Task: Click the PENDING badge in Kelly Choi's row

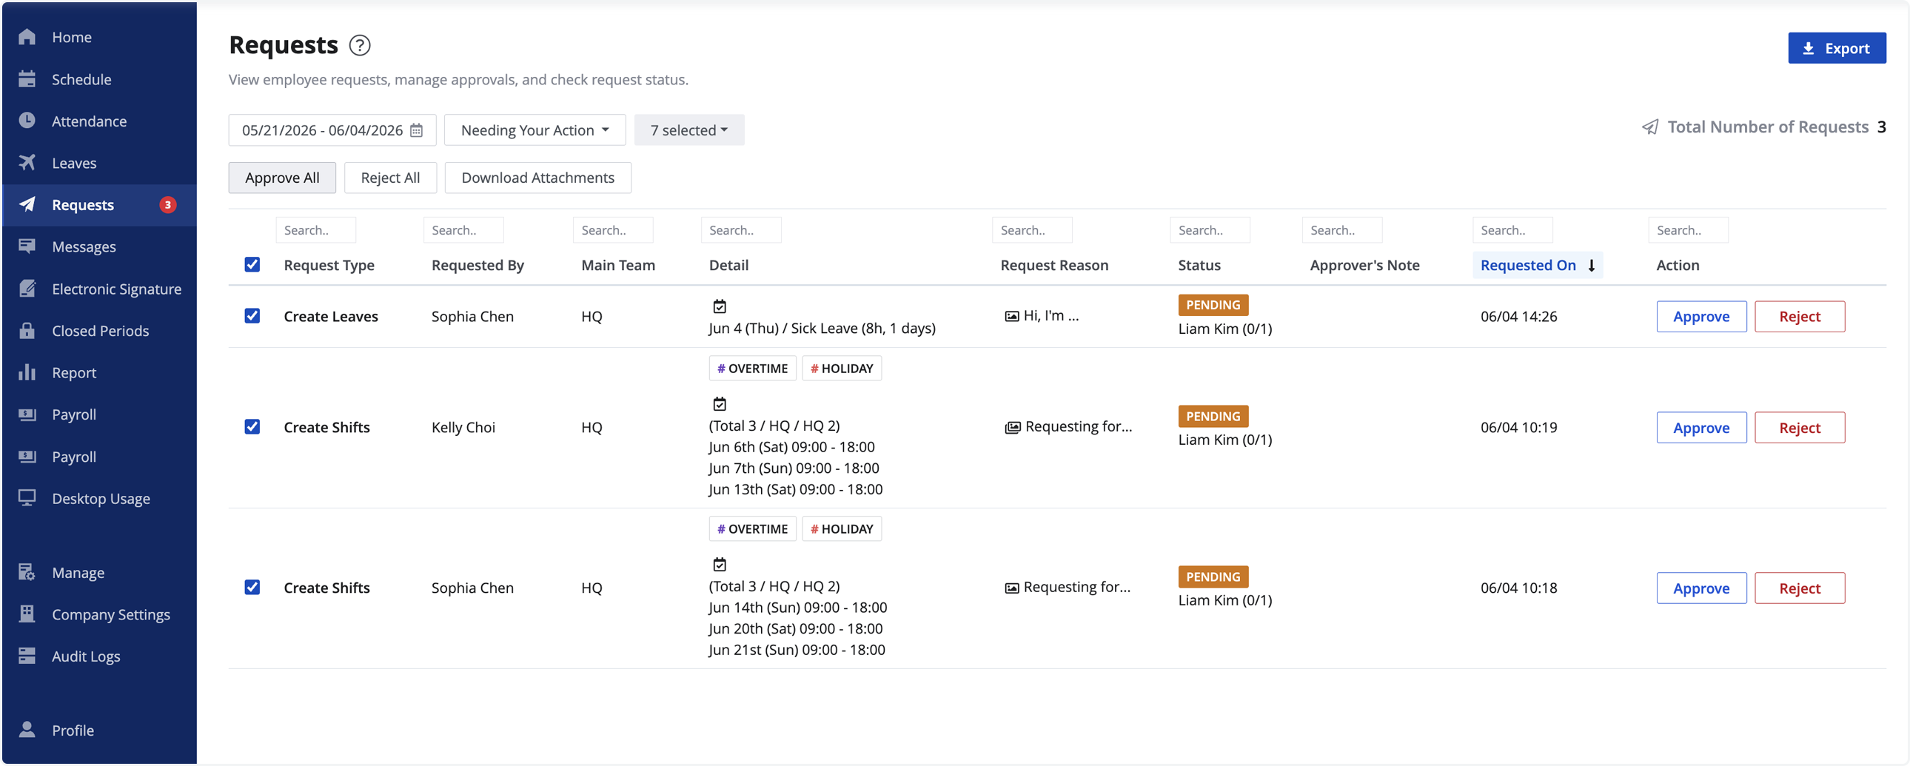Action: pos(1213,416)
